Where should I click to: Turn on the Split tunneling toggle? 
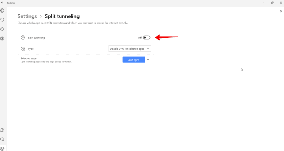147,38
